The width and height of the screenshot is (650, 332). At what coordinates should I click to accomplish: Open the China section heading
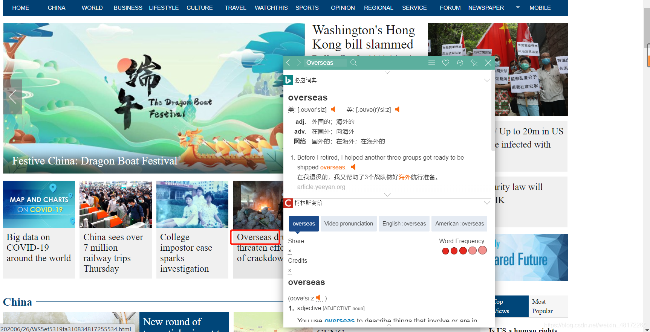(18, 302)
